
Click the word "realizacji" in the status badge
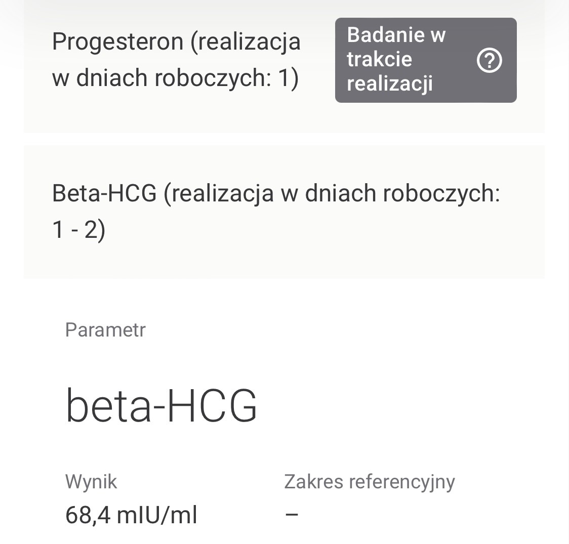pyautogui.click(x=389, y=83)
